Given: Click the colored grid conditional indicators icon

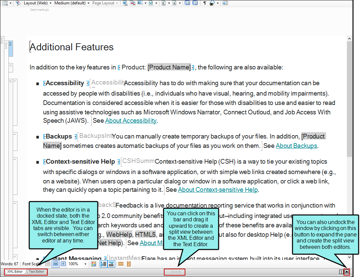Looking at the screenshot, I should click(x=94, y=264).
